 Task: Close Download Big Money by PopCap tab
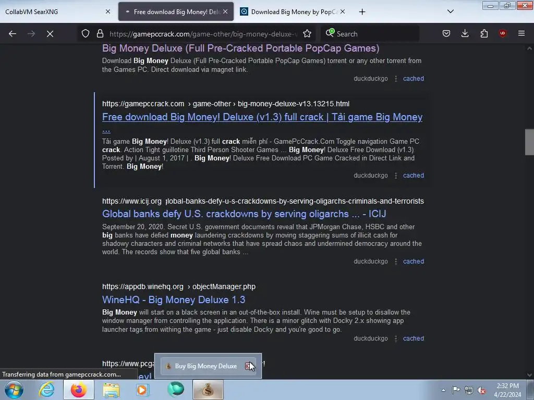(343, 11)
